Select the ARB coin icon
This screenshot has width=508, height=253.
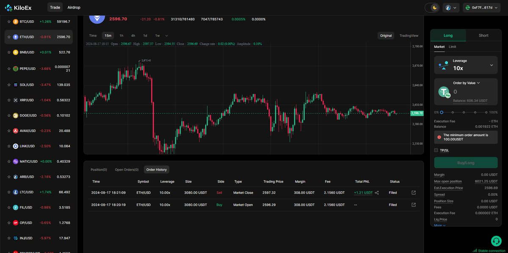(16, 177)
